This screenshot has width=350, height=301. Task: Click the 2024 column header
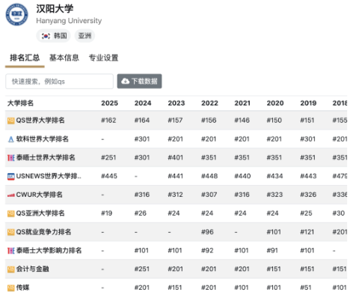(143, 103)
